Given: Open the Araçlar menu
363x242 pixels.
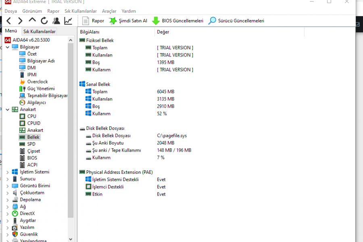Looking at the screenshot, I should (x=109, y=11).
